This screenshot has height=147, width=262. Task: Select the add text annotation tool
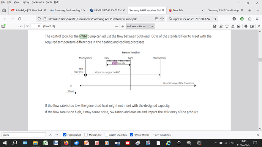click(227, 26)
